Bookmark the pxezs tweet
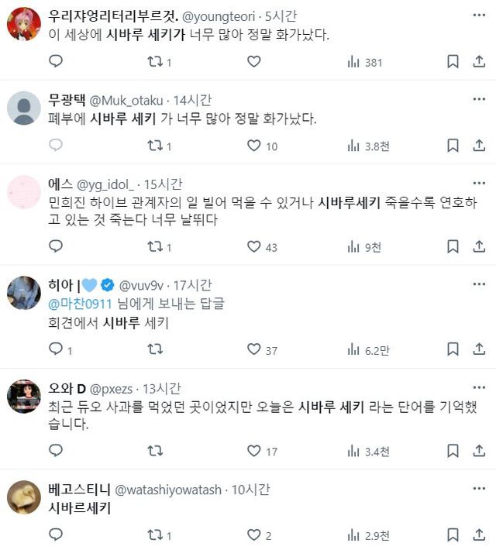Viewport: 496px width, 550px height. coord(453,451)
